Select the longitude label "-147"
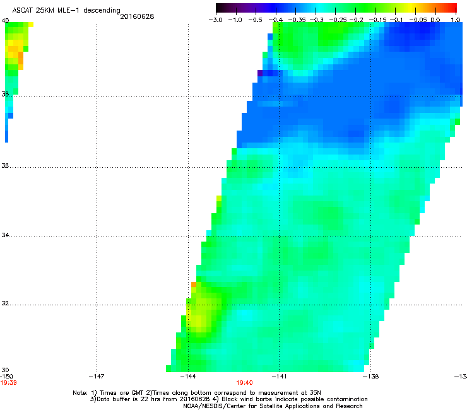 [x=97, y=377]
